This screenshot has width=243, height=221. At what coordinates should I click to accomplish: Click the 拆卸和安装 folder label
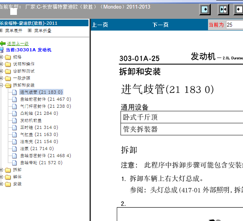pos(24,85)
